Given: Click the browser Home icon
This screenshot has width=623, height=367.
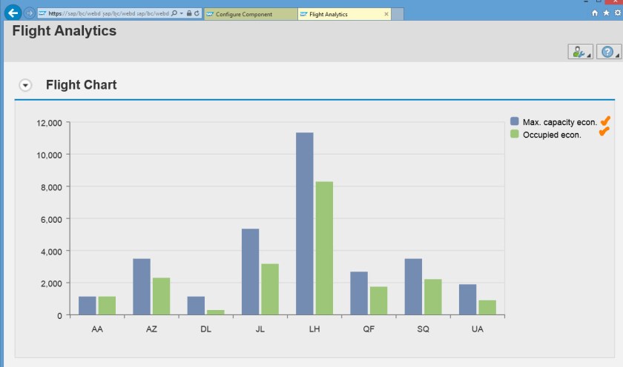Looking at the screenshot, I should (595, 13).
